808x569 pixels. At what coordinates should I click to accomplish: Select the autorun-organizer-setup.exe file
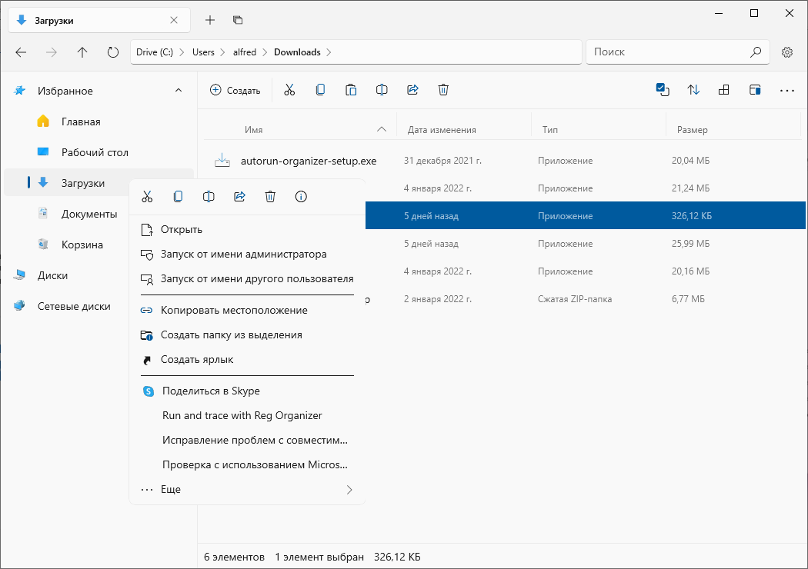(x=505, y=161)
